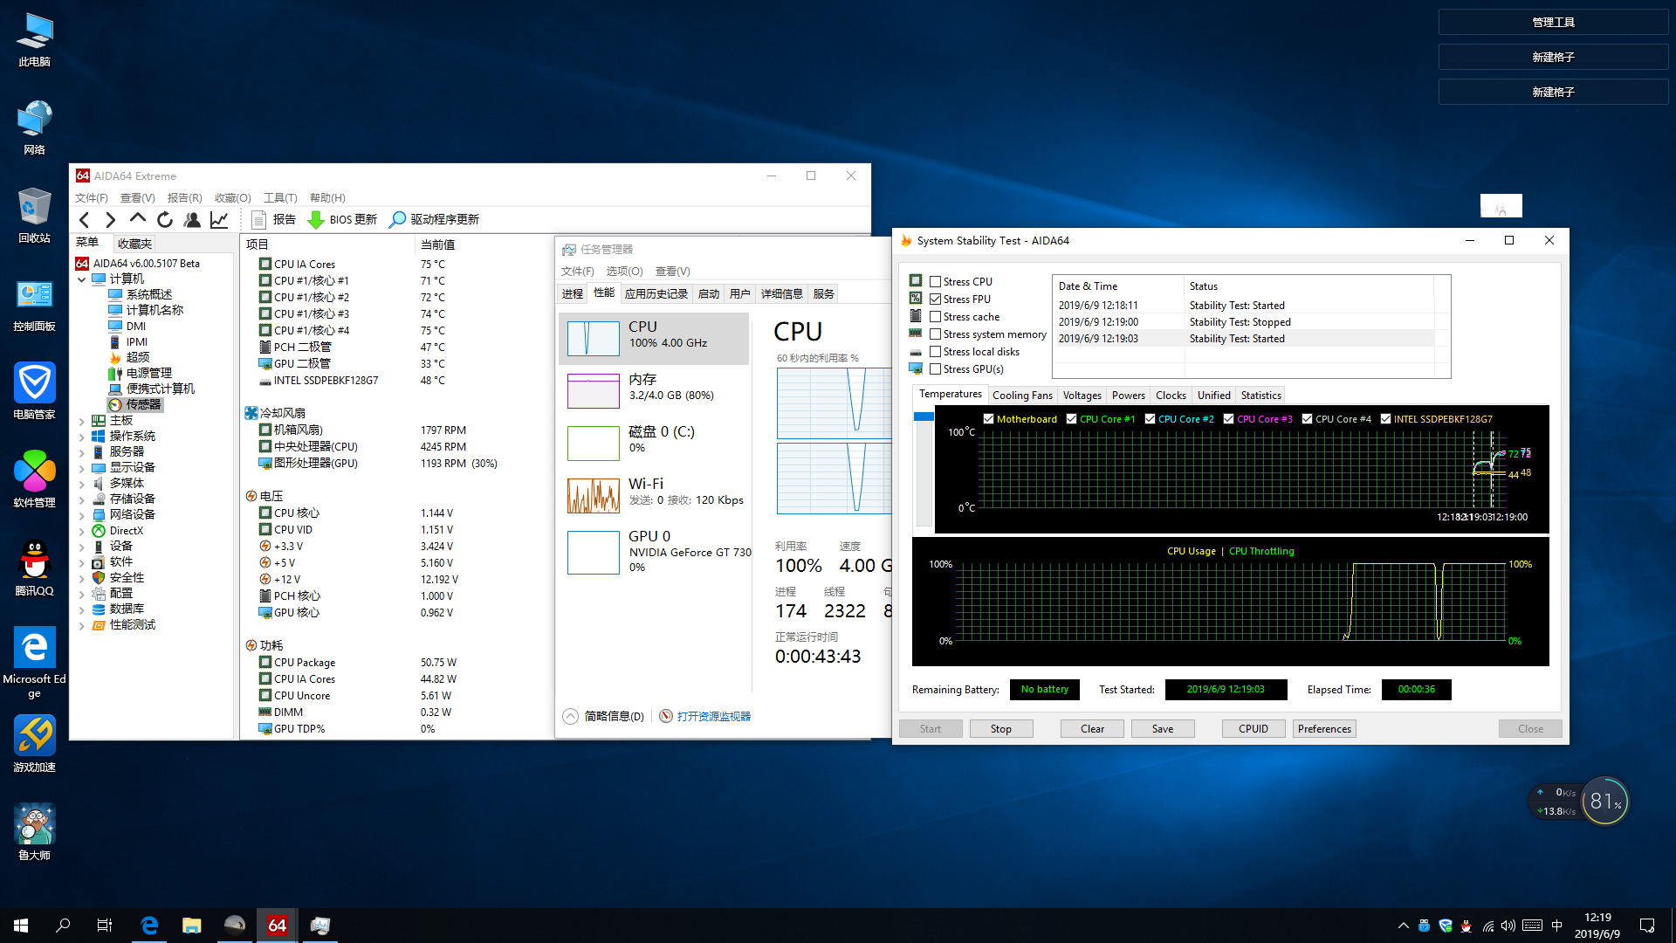The height and width of the screenshot is (943, 1676).
Task: Expand the 主板 tree node
Action: (x=82, y=421)
